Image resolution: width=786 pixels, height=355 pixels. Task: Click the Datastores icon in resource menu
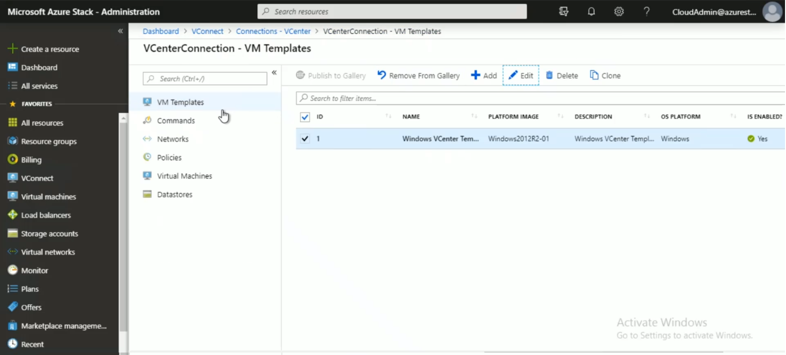[147, 194]
